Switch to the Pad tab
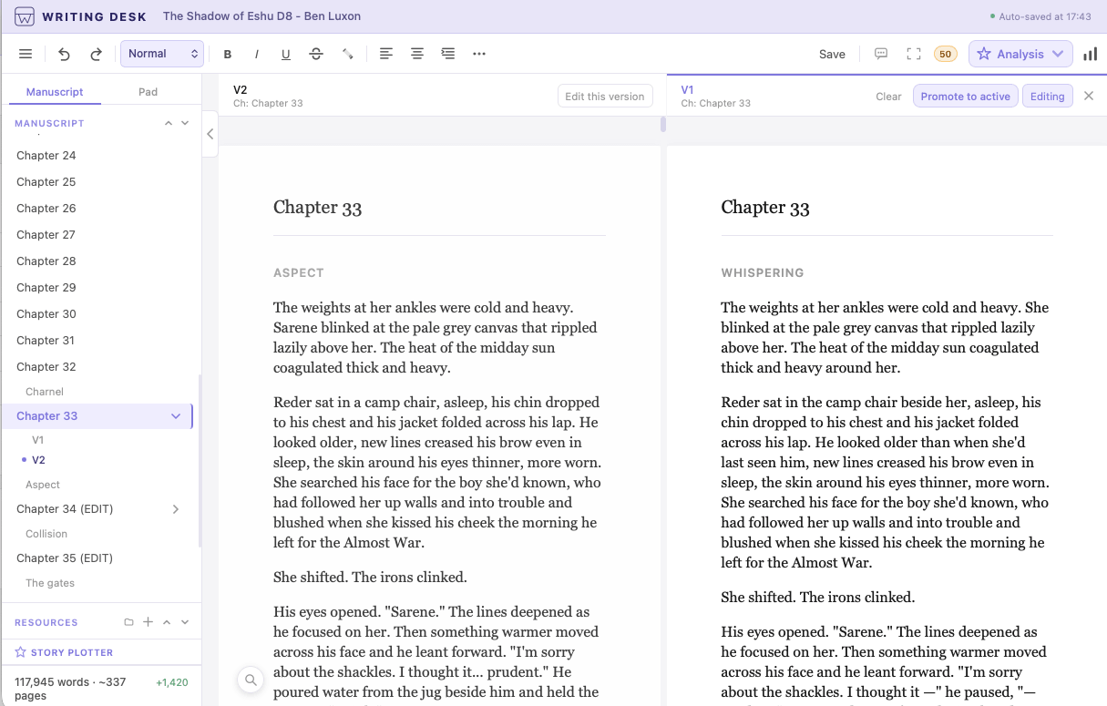Screen dimensions: 1107x706 coord(148,91)
